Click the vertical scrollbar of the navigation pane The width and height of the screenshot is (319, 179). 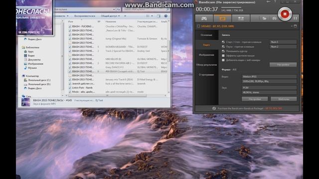(62, 57)
